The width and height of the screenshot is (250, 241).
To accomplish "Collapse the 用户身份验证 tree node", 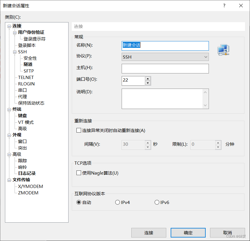I will click(x=15, y=33).
